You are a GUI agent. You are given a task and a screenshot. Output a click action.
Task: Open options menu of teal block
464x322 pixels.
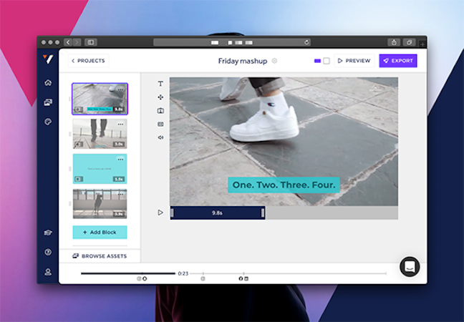point(120,160)
